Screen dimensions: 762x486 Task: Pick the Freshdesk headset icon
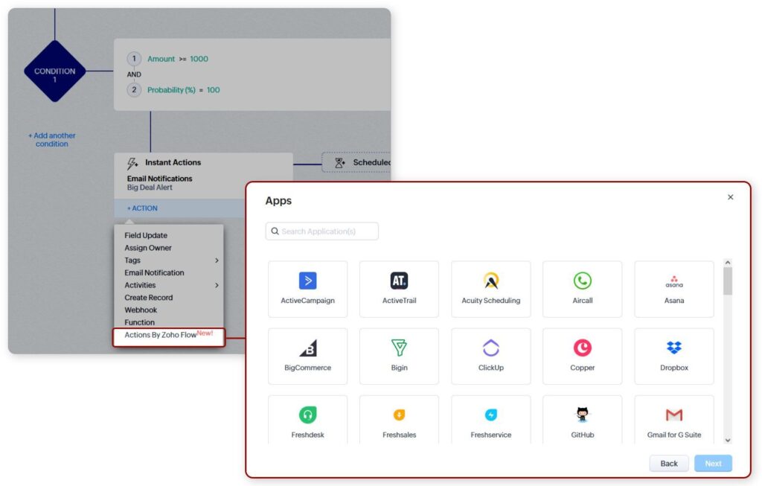(x=307, y=415)
